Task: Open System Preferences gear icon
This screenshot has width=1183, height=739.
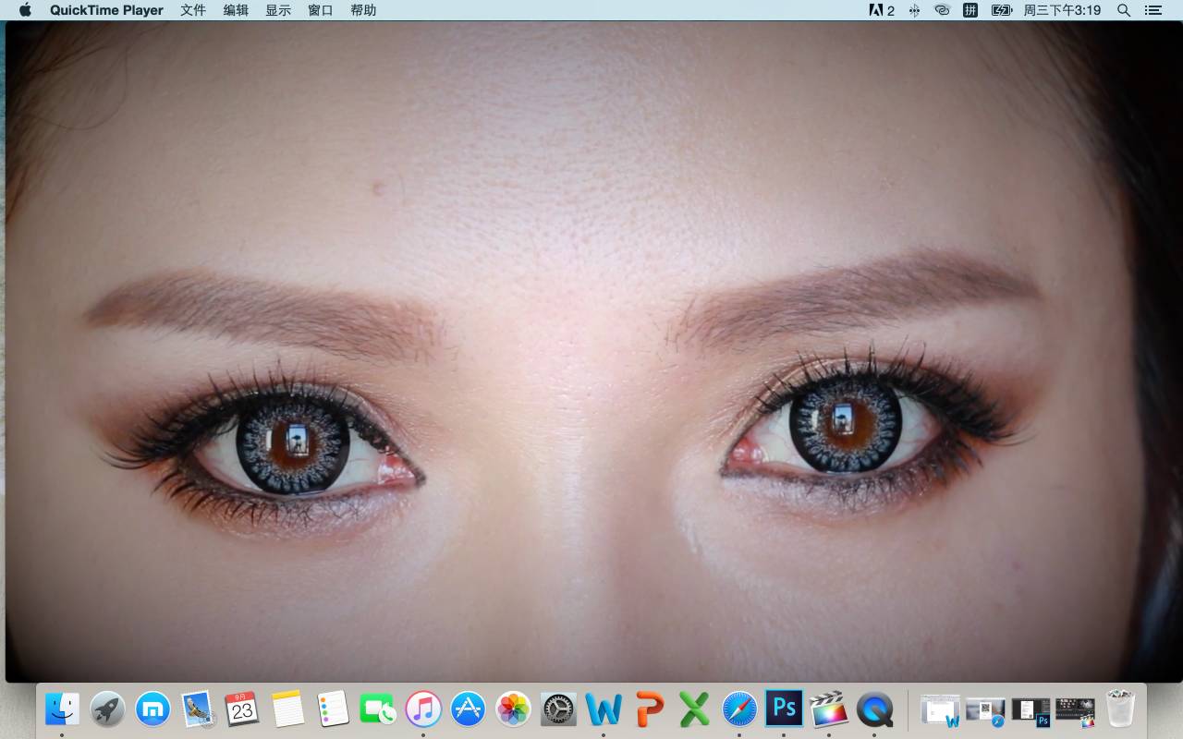Action: (x=558, y=709)
